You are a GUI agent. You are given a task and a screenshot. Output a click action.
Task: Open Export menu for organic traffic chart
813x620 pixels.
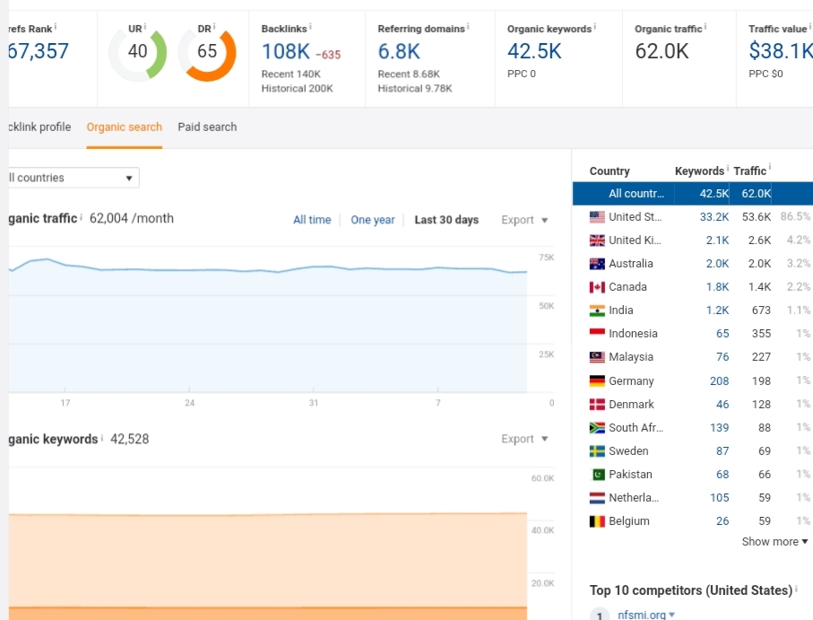(524, 220)
